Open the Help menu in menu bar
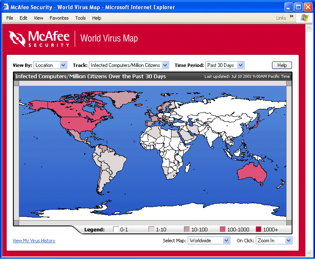Image resolution: width=315 pixels, height=259 pixels. [x=97, y=18]
